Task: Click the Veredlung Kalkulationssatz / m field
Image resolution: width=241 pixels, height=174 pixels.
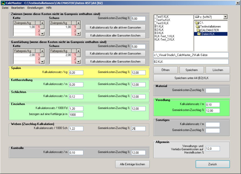Action: pos(213,105)
